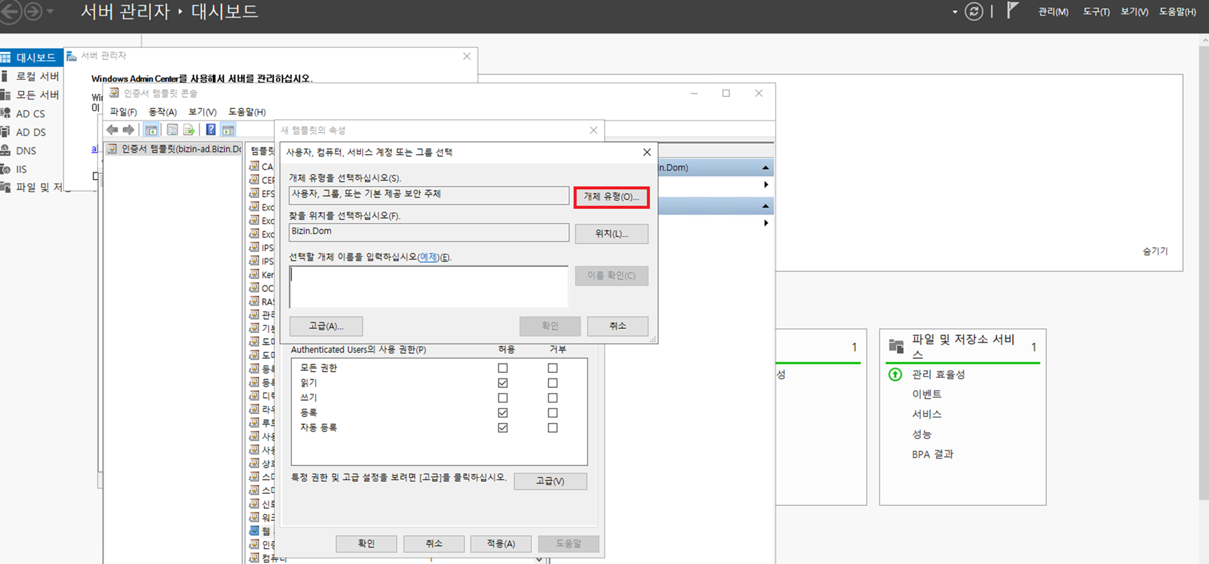
Task: Open the notifications flag in Server Manager
Action: click(1013, 10)
